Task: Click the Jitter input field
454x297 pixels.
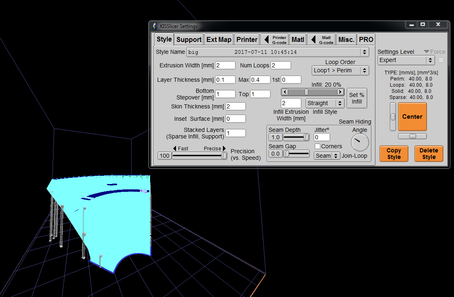Action: (322, 137)
